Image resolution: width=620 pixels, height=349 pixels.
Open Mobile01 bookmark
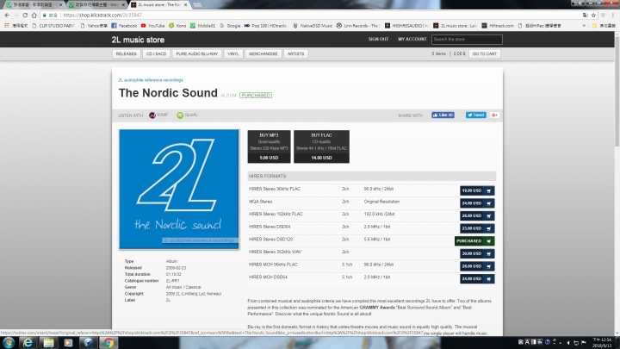[203, 25]
